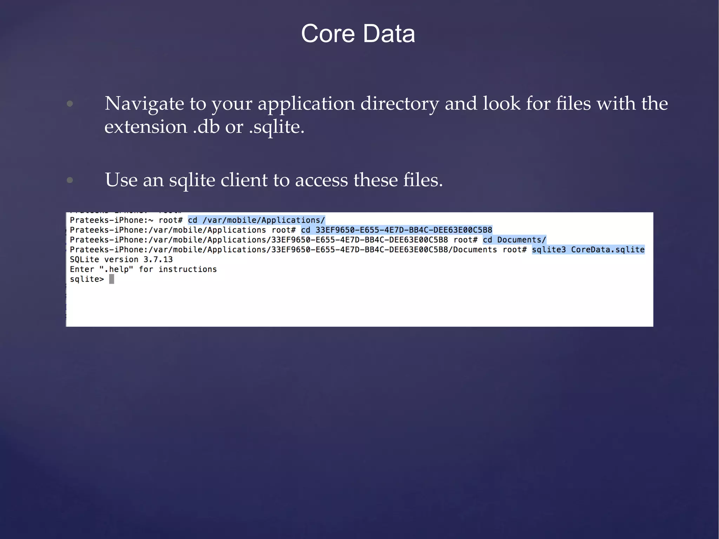Click the highlighted 'cd /var/mobile/Applications/' command

coord(256,220)
